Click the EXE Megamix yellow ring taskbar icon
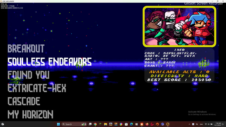 [168, 124]
